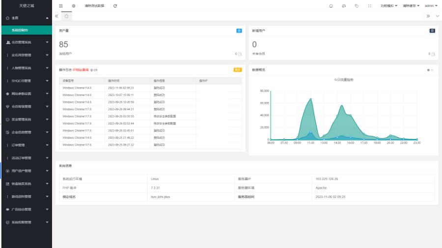Open 网站参数设置 via its gear icon
This screenshot has height=248, width=442.
7,94
